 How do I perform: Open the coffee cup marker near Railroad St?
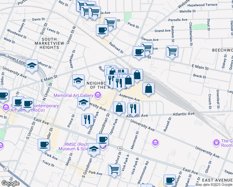coord(102,31)
